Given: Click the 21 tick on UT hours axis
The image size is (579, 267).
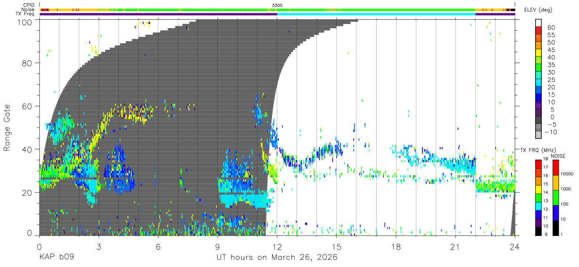Looking at the screenshot, I should point(455,247).
